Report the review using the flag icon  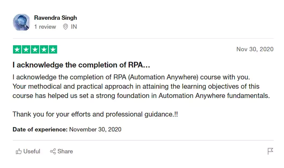point(270,151)
